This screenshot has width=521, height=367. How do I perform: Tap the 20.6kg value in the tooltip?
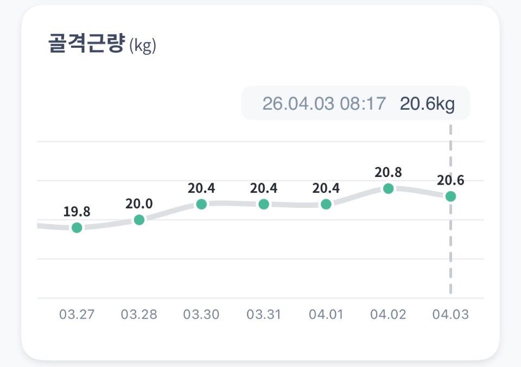coord(427,103)
